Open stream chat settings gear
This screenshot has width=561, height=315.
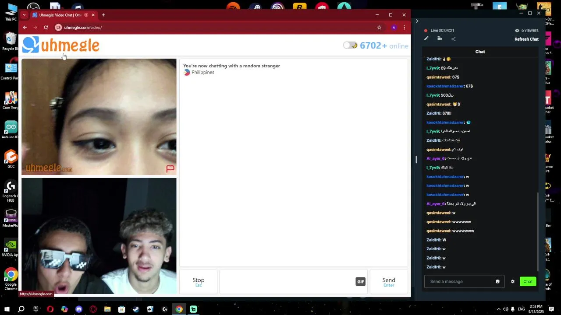(512, 281)
